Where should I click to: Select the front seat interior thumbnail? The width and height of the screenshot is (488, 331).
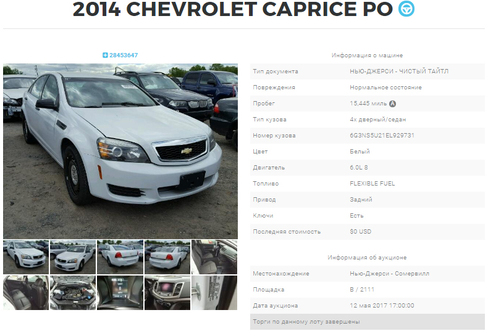tap(214, 257)
